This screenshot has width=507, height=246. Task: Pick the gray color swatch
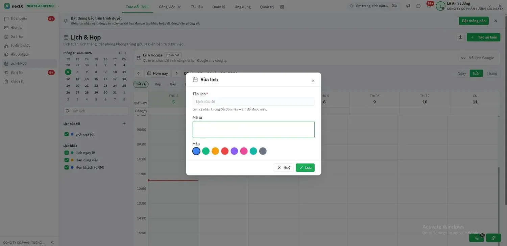point(263,151)
